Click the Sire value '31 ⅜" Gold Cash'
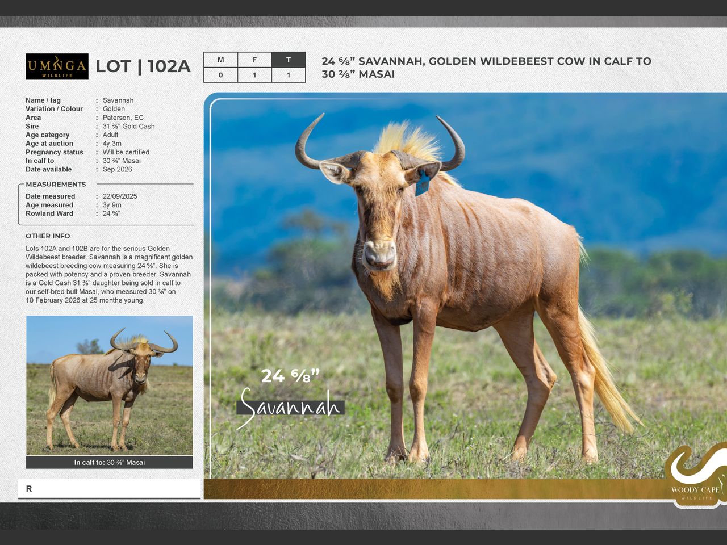Viewport: 727px width, 545px height. tap(128, 127)
